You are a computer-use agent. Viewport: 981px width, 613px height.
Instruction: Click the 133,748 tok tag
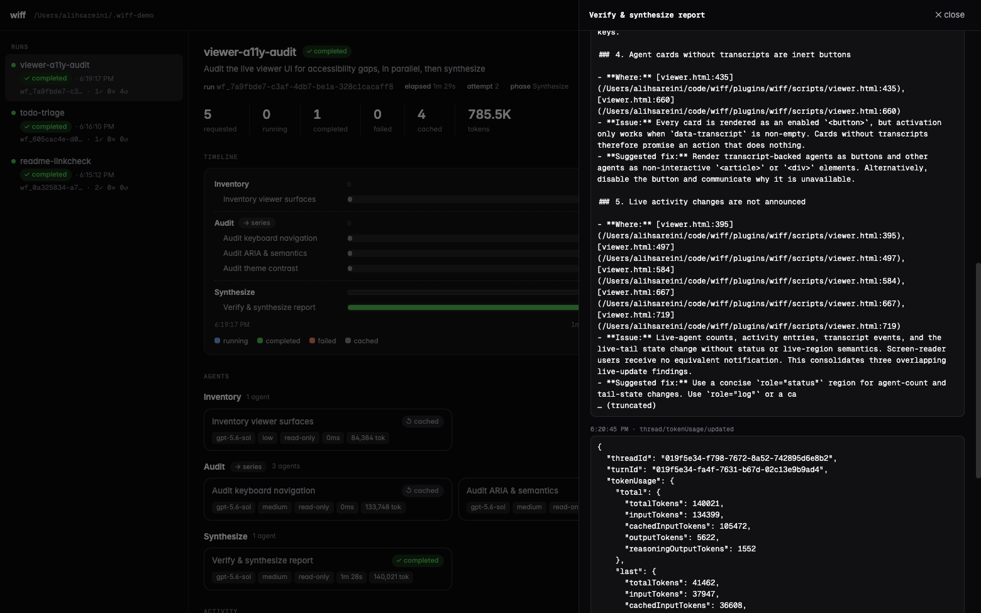383,507
